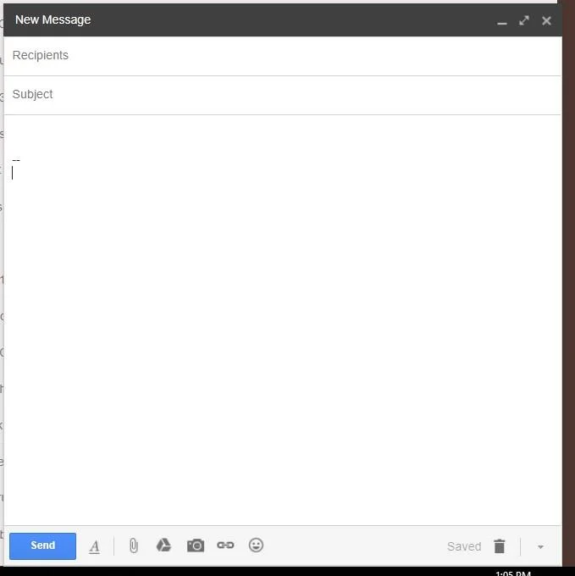Image resolution: width=575 pixels, height=576 pixels.
Task: Click the blue Send button
Action: 42,546
